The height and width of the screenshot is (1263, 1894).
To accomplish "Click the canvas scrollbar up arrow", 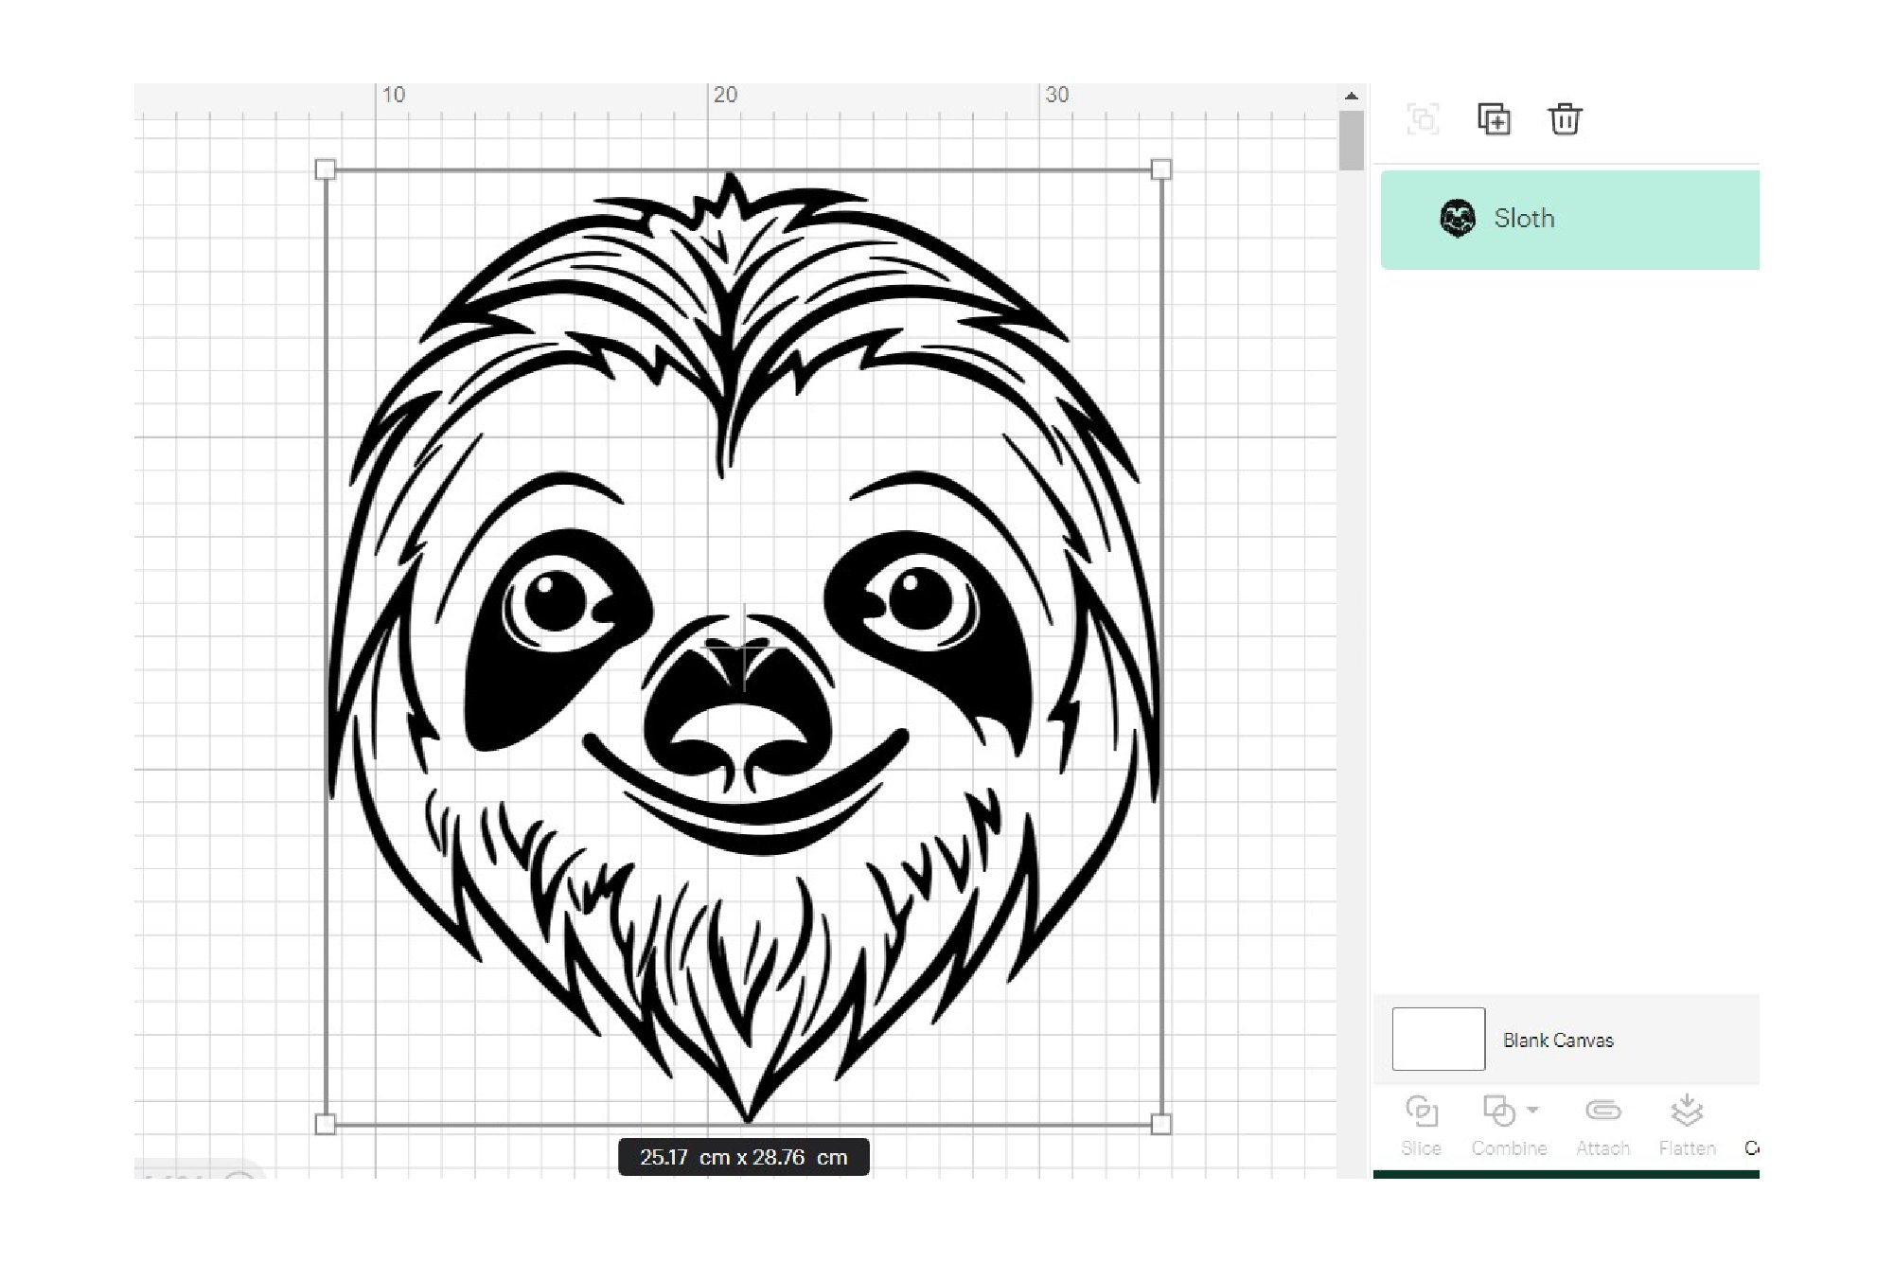I will pyautogui.click(x=1352, y=96).
